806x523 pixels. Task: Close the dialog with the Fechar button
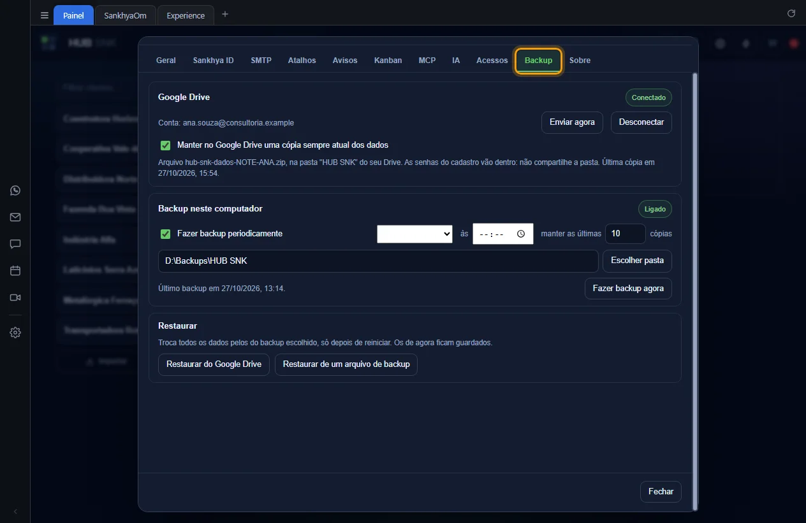[x=661, y=492]
